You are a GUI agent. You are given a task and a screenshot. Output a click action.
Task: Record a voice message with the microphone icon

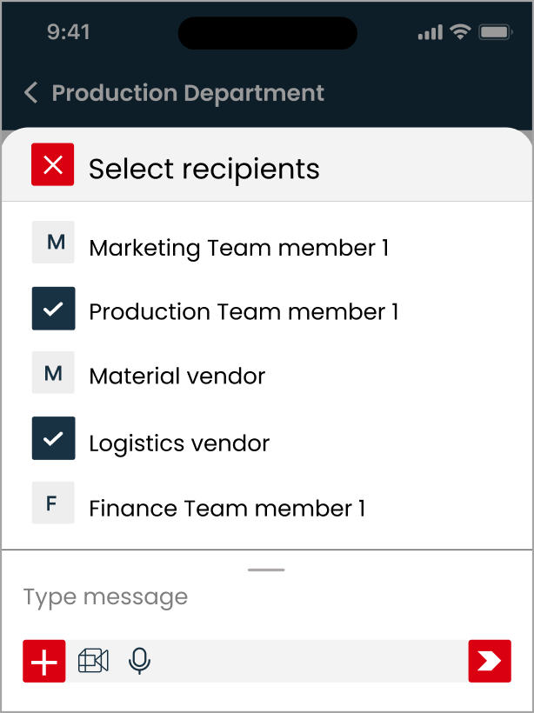139,661
